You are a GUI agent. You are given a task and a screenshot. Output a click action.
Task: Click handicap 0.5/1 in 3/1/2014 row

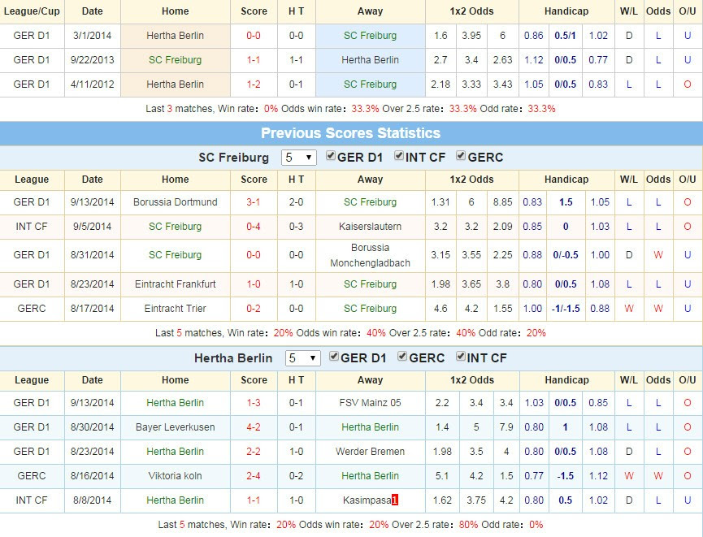(565, 36)
